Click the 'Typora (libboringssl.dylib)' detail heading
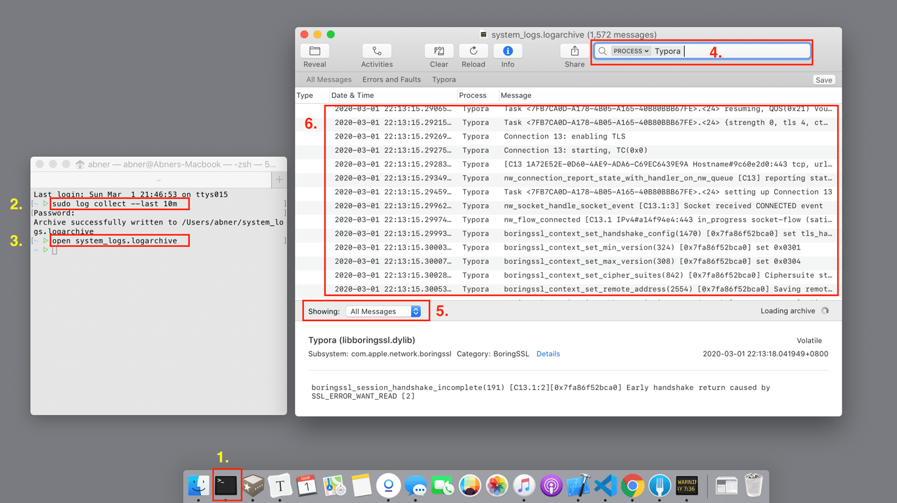Image resolution: width=897 pixels, height=503 pixels. pos(362,340)
